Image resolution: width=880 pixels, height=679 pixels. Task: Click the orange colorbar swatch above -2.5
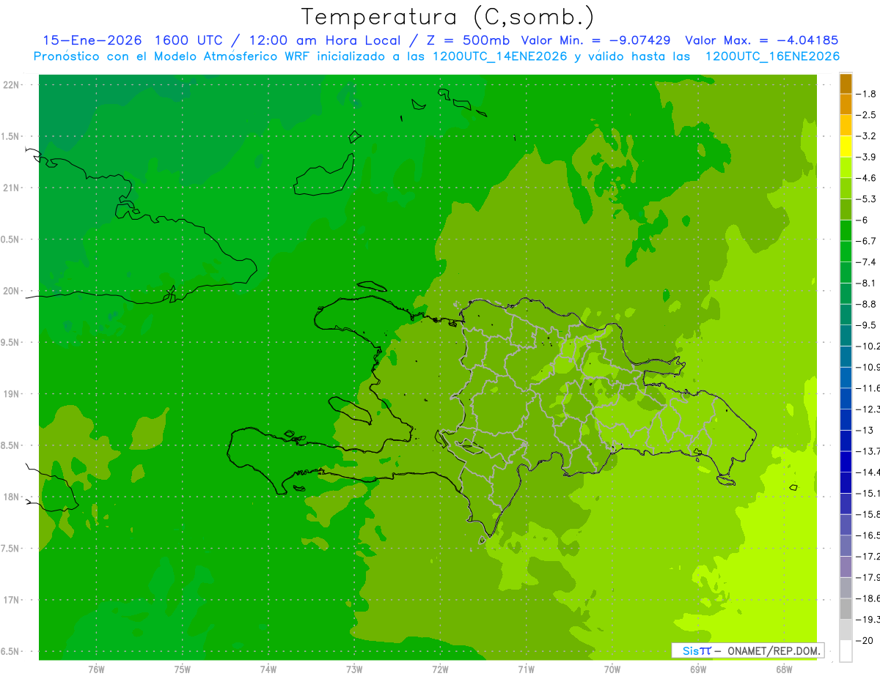pos(846,105)
